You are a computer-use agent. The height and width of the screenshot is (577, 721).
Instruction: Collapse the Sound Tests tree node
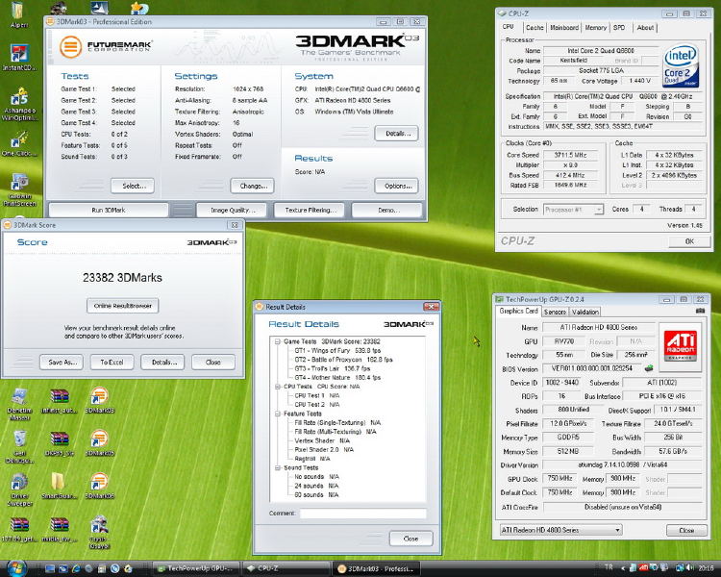(277, 468)
